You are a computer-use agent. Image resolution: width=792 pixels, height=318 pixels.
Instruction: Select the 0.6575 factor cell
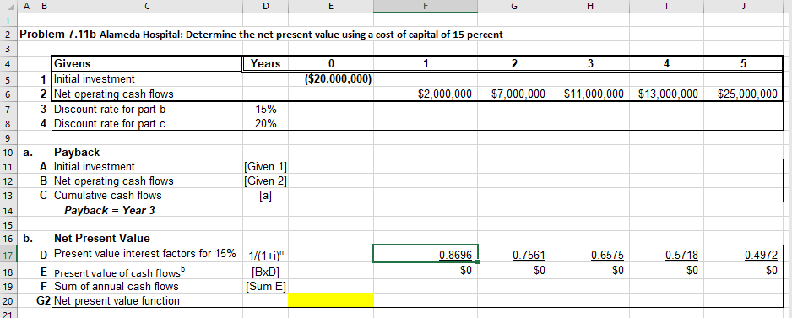click(x=590, y=255)
